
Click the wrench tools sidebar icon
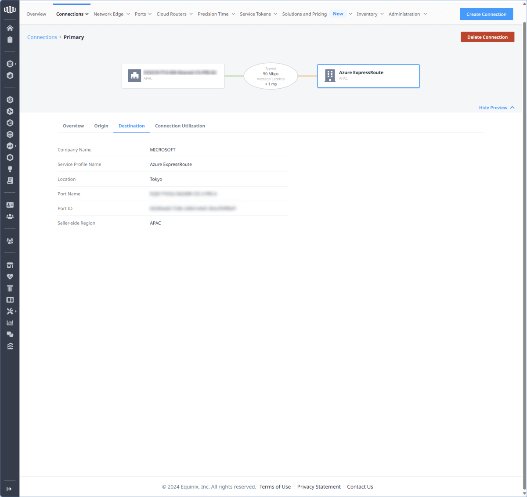[x=10, y=311]
